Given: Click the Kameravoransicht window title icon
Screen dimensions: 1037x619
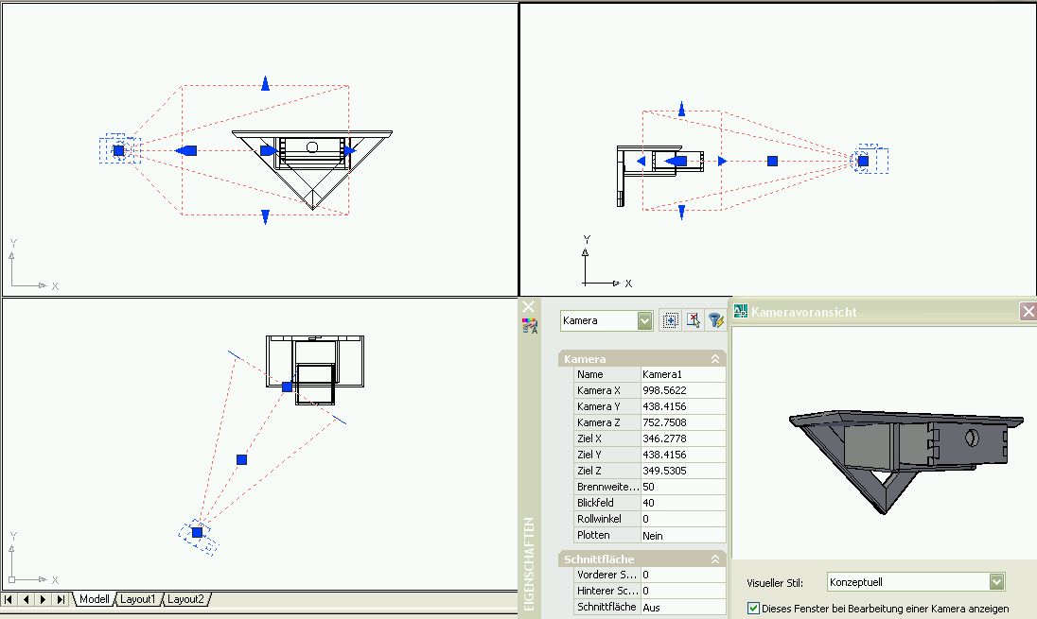Looking at the screenshot, I should coord(741,311).
